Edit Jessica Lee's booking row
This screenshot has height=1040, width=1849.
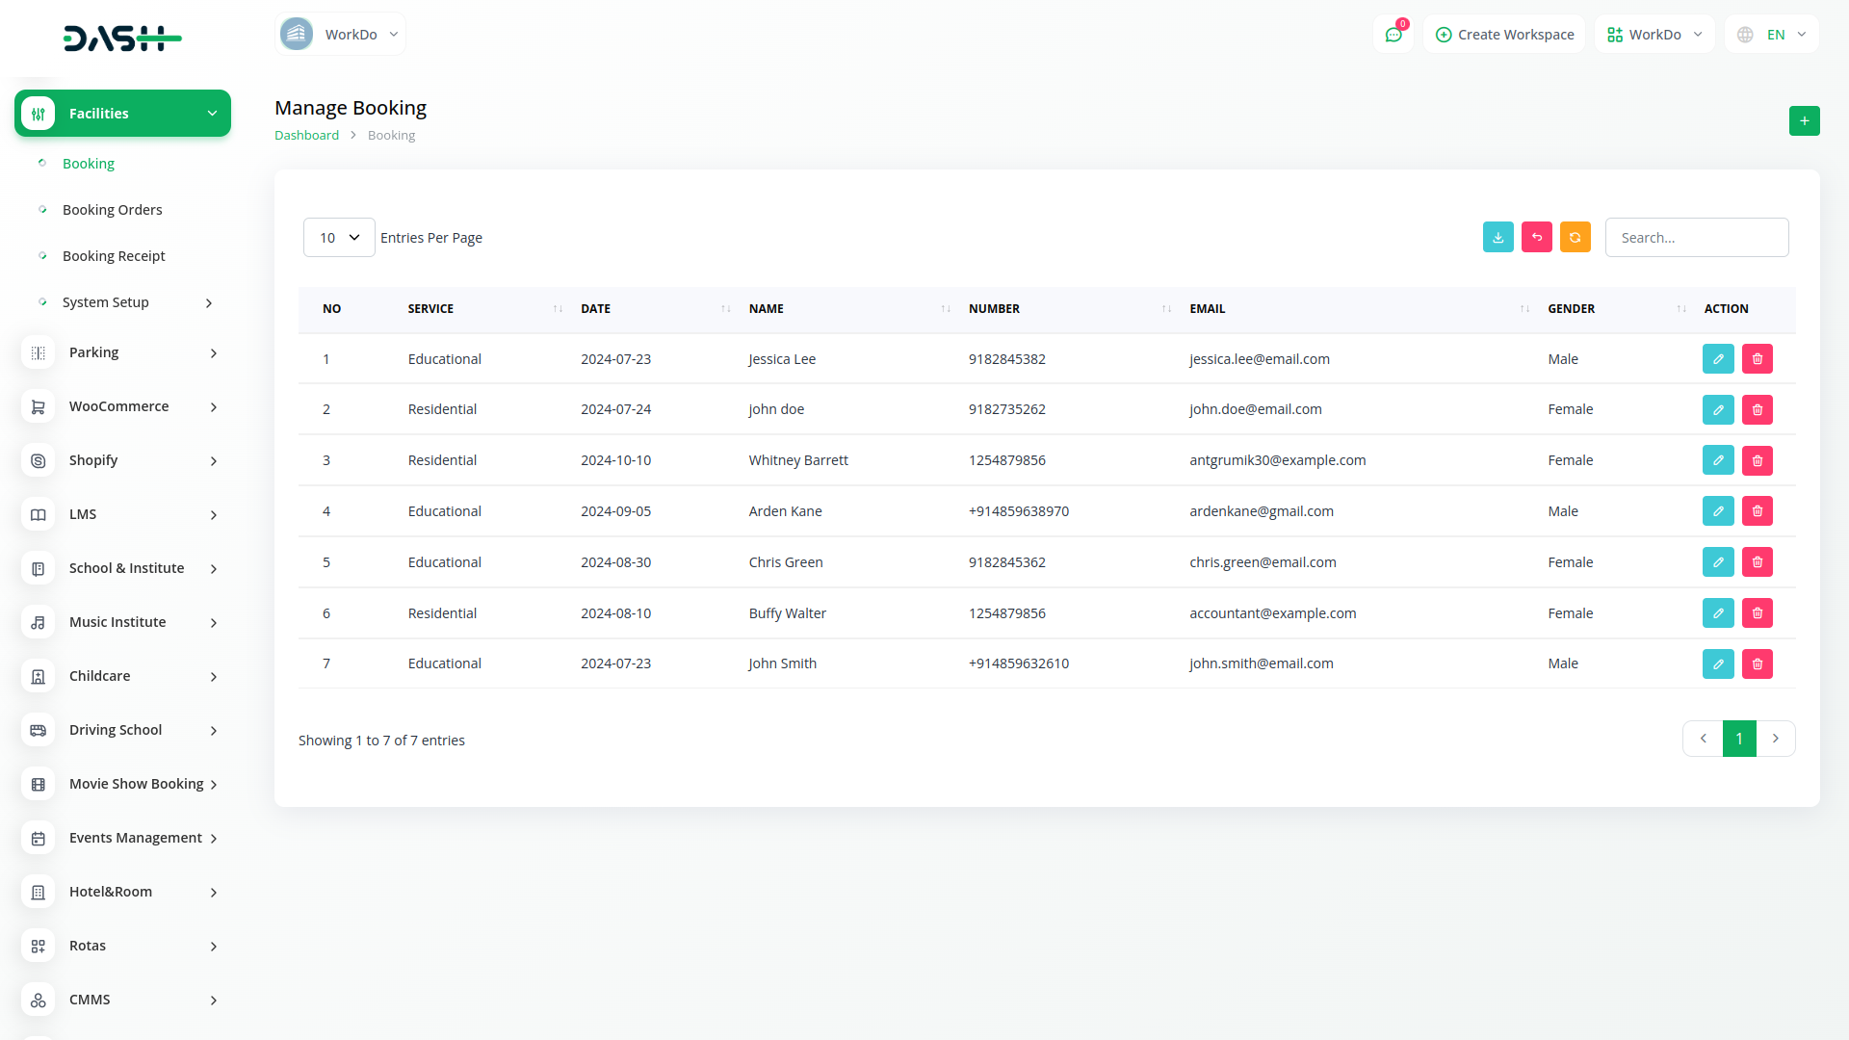coord(1718,359)
